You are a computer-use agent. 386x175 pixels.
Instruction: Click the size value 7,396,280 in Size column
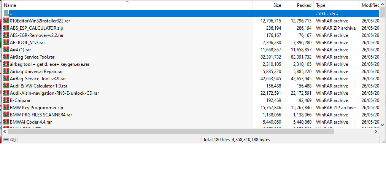(272, 43)
